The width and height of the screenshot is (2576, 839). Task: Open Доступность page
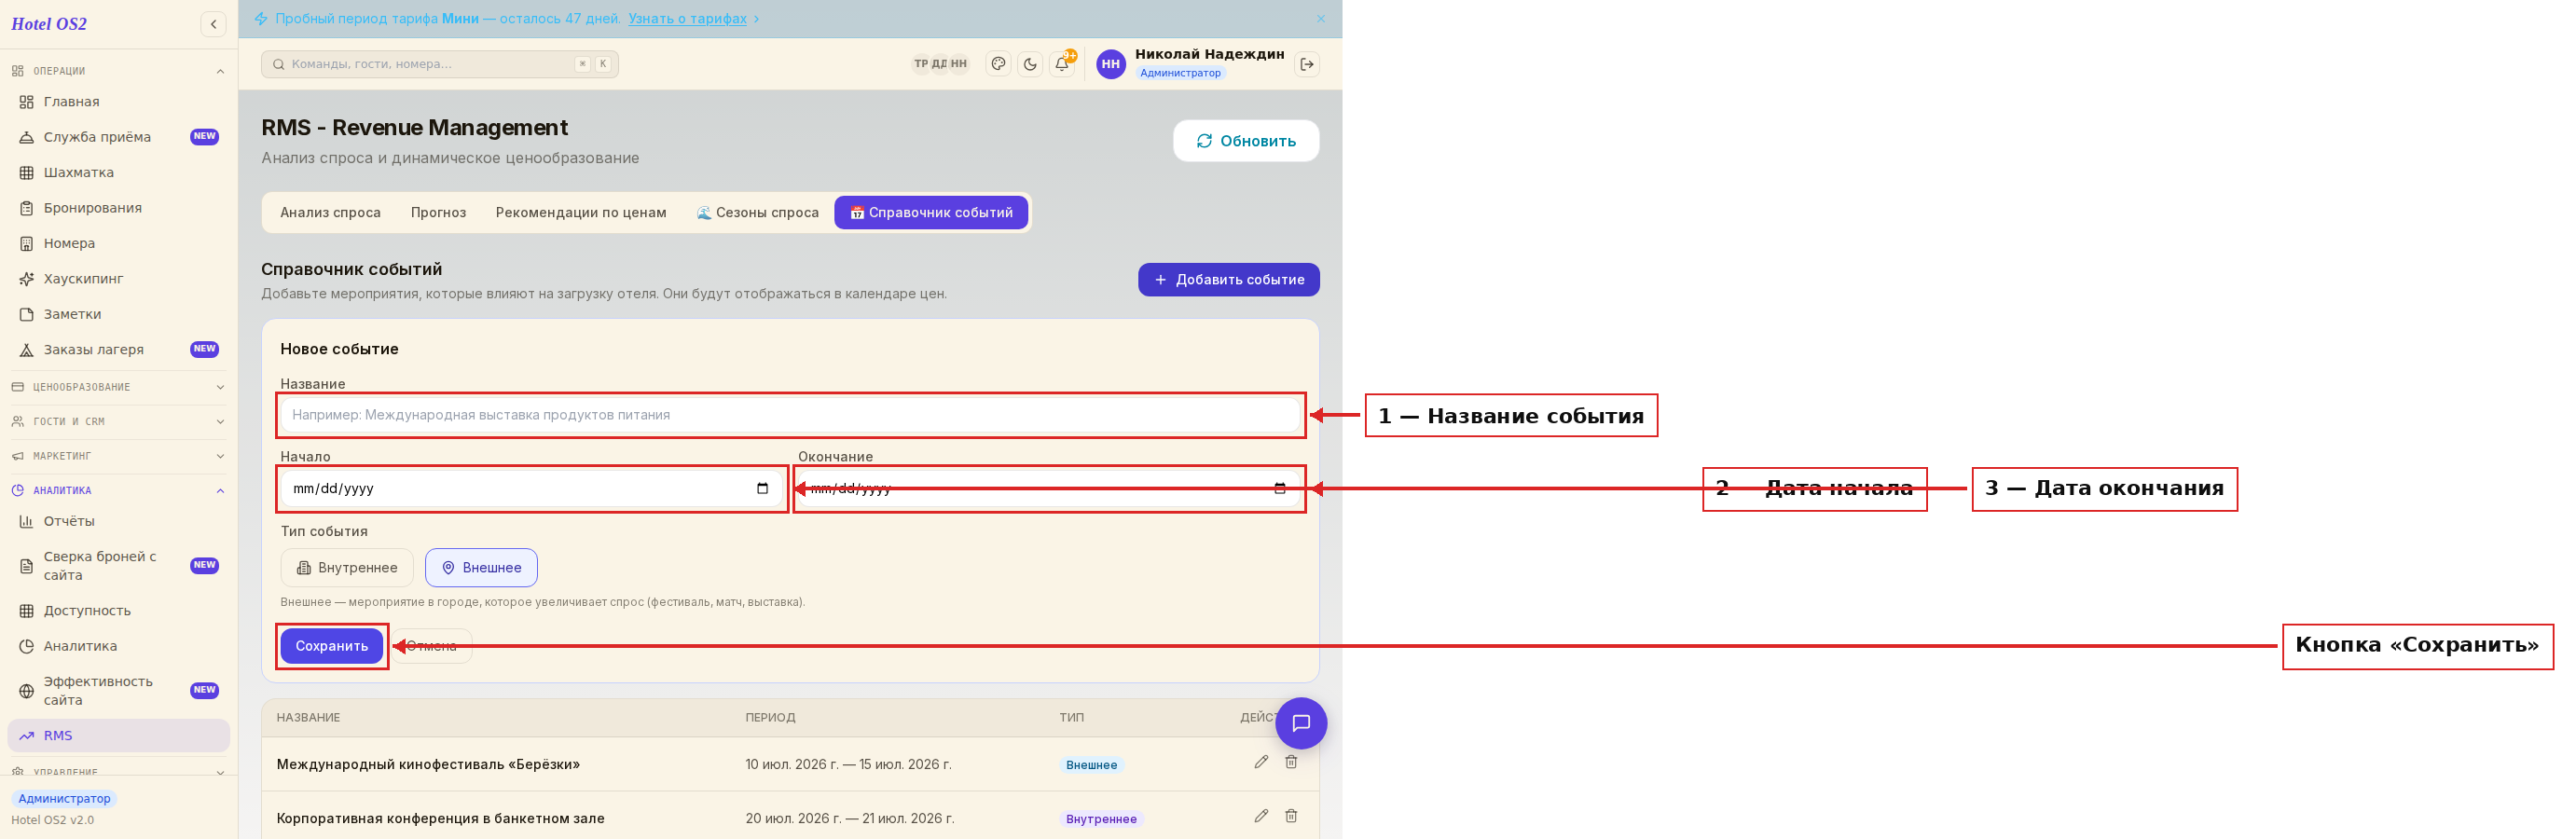tap(119, 611)
